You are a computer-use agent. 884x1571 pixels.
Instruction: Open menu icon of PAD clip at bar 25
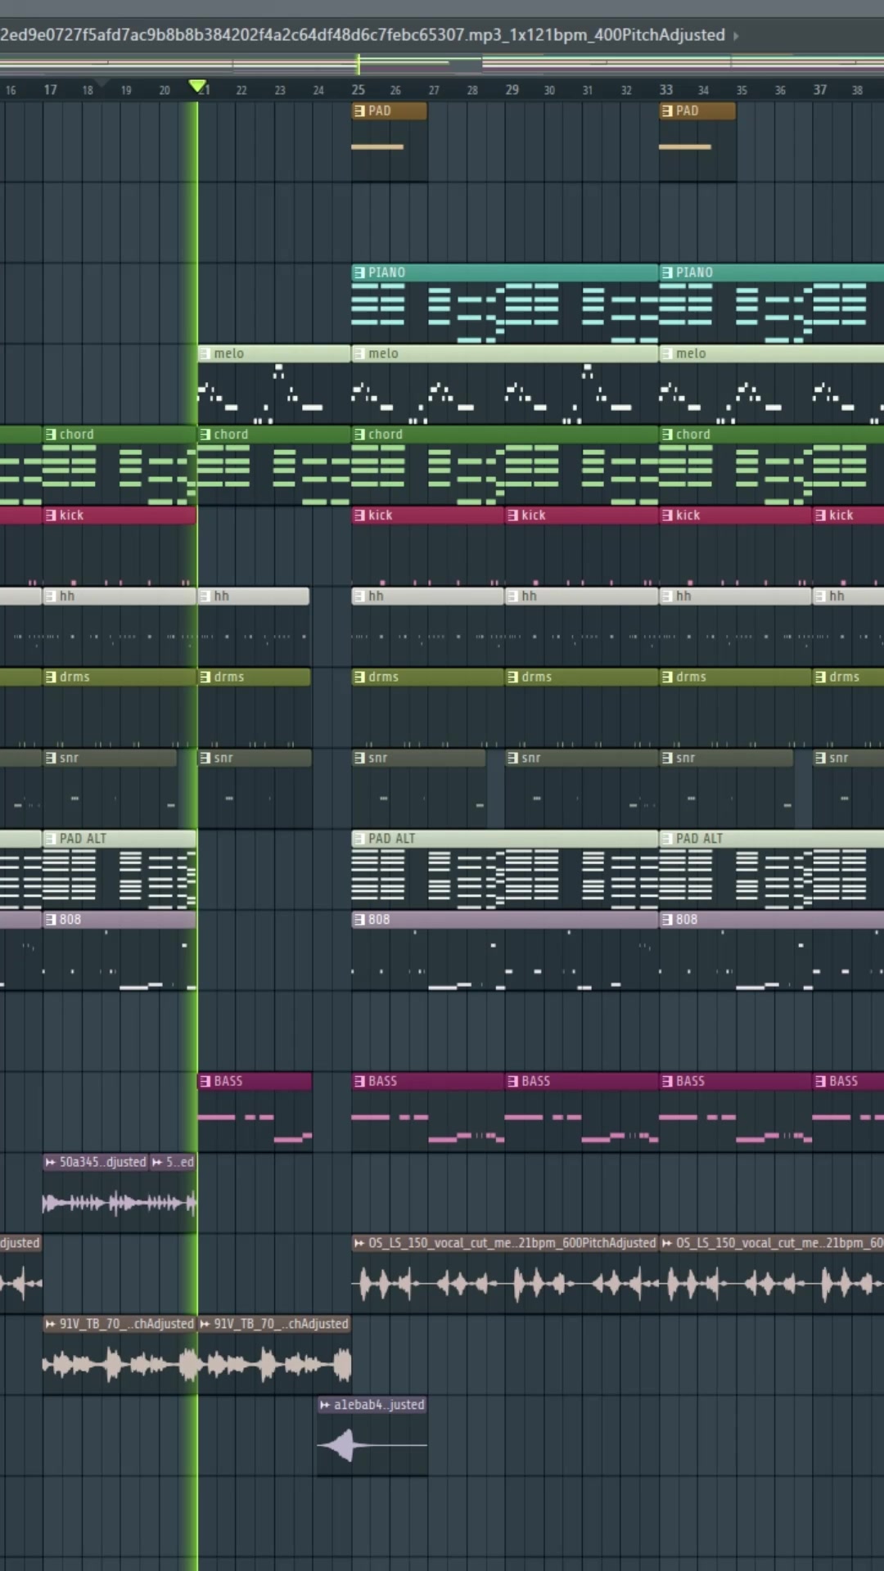(359, 110)
